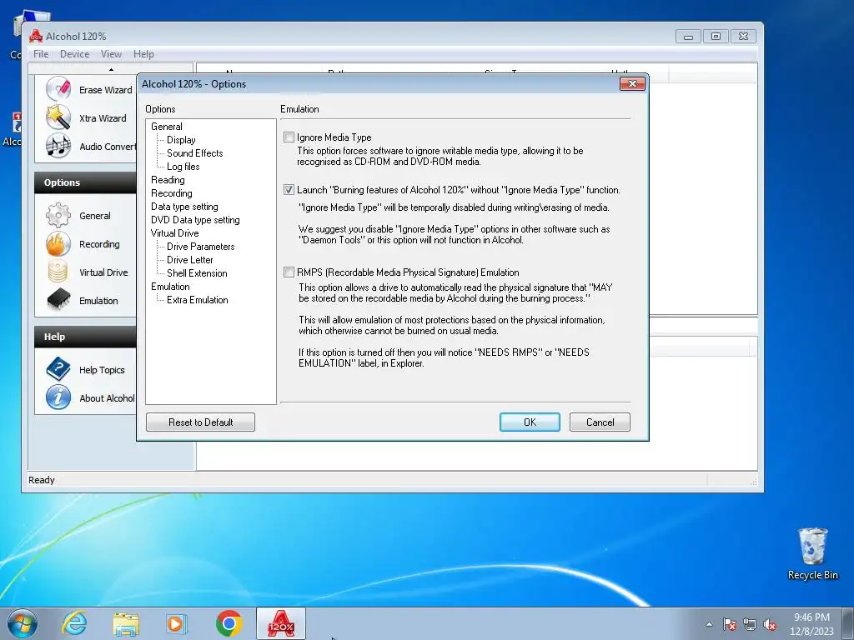The image size is (854, 640).
Task: Select Drive Parameters tree item
Action: pyautogui.click(x=200, y=247)
